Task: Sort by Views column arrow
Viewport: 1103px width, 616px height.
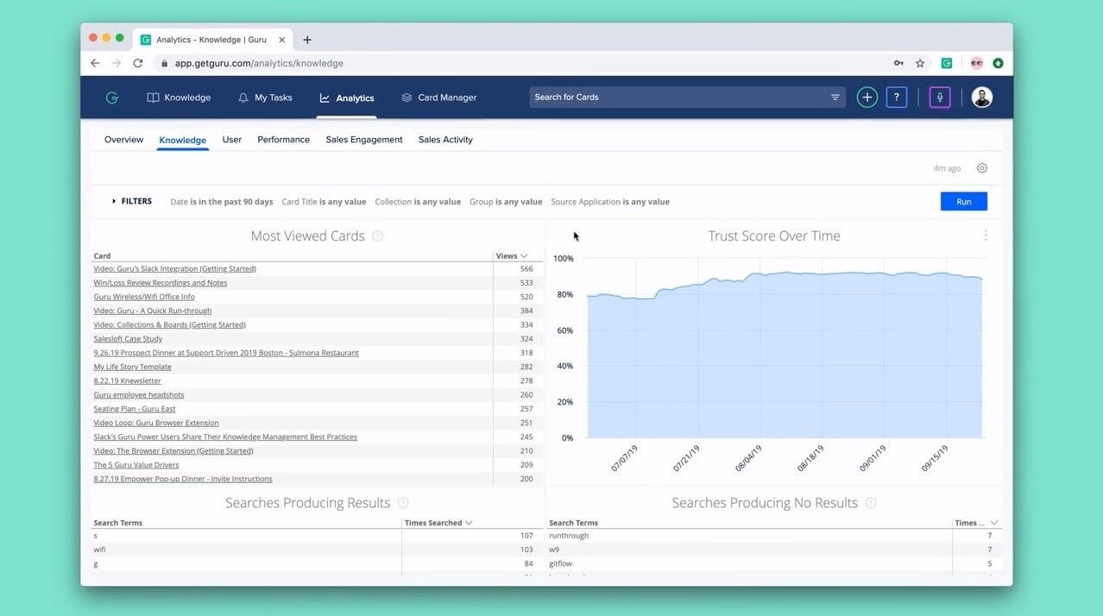Action: tap(524, 256)
